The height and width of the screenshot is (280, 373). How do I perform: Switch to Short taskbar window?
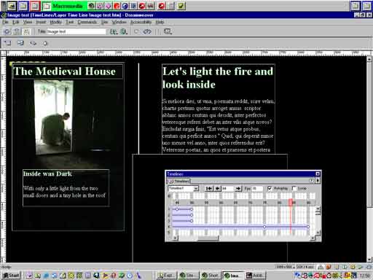211,276
